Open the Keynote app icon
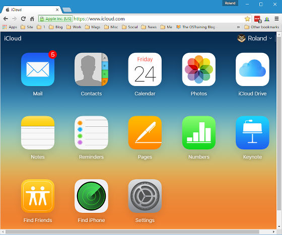The height and width of the screenshot is (235, 282). (252, 132)
